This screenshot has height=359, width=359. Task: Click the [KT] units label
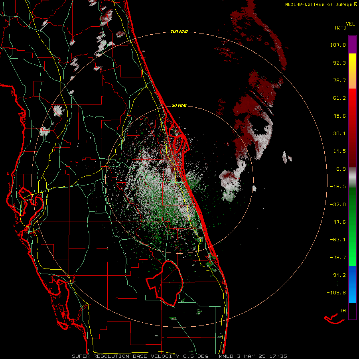click(x=341, y=28)
